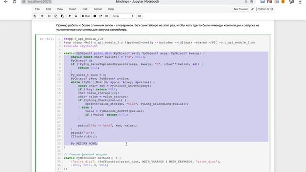This screenshot has height=172, width=306.
Task: Open the browser downloads arrow icon
Action: click(300, 2)
